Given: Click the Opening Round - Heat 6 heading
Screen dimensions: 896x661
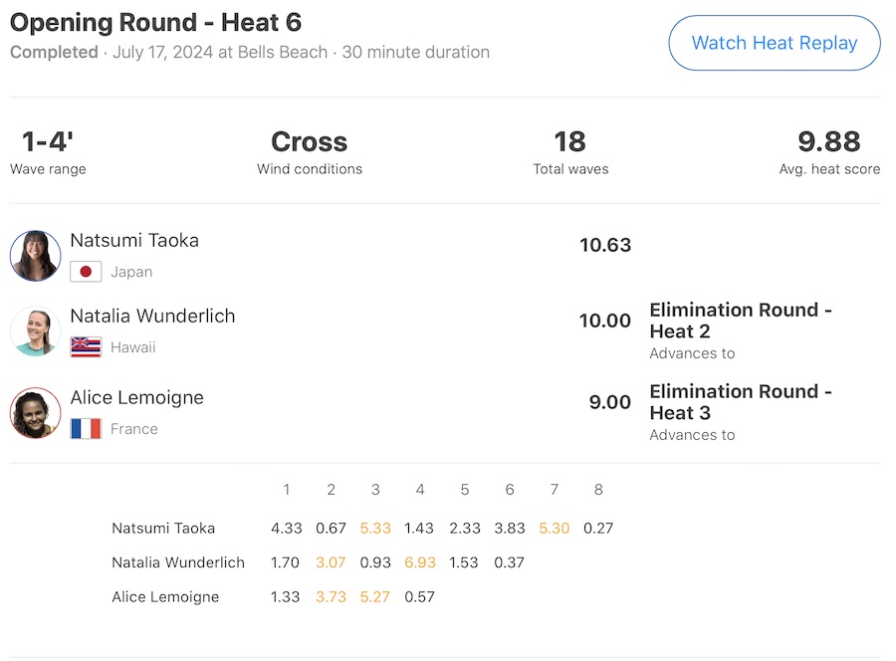Looking at the screenshot, I should (x=155, y=22).
